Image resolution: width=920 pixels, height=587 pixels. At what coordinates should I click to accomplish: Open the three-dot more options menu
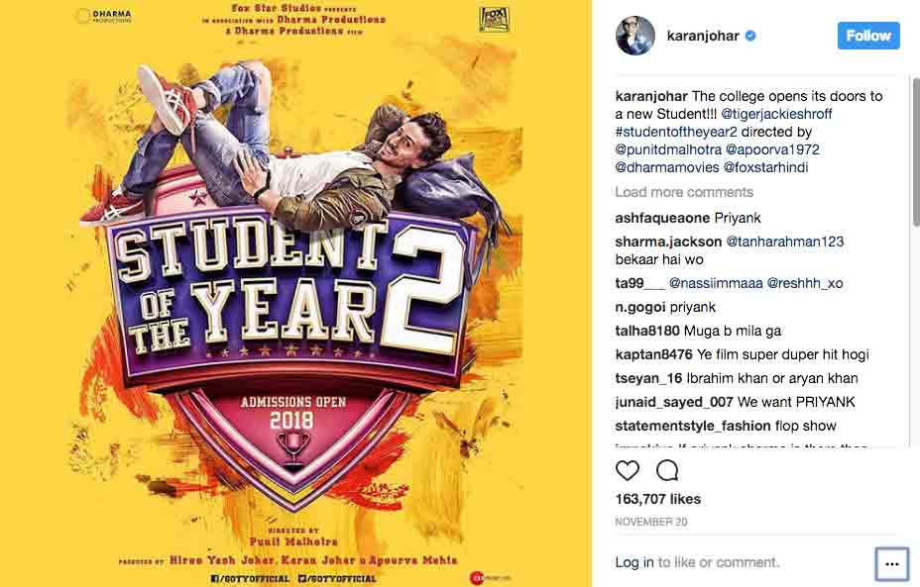891,563
